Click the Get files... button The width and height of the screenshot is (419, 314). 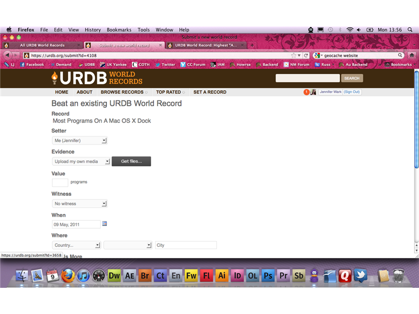[x=131, y=161]
